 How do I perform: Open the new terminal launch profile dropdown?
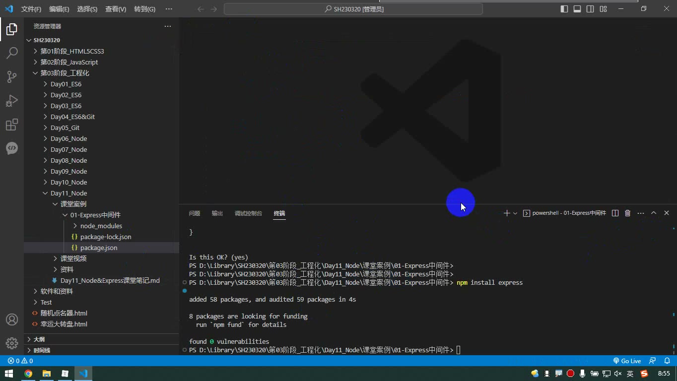coord(515,213)
